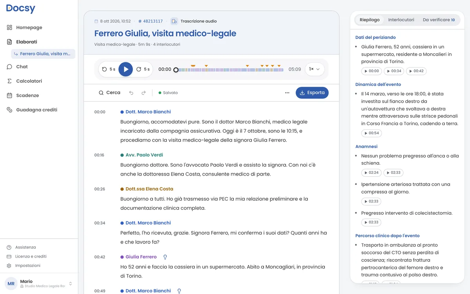Click transcript text starting Ho 52 anni
470x294 pixels.
click(223, 271)
